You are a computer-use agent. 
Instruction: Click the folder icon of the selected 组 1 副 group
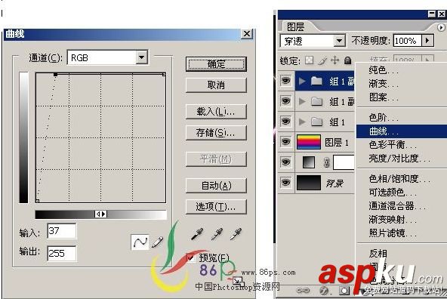316,82
